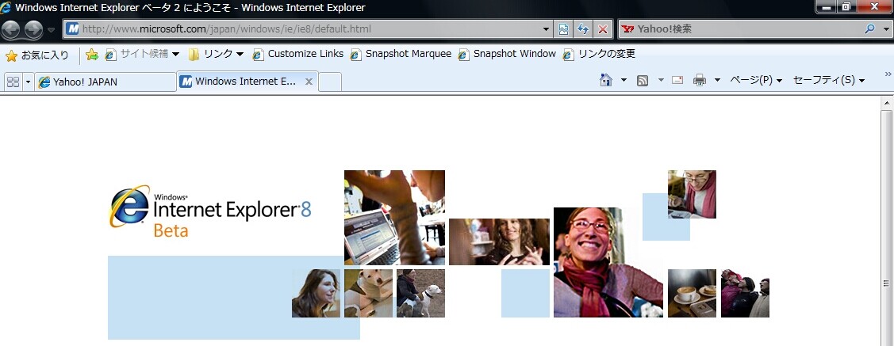Click the Refresh page icon
Viewport: 894px width, 346px height.
point(583,29)
